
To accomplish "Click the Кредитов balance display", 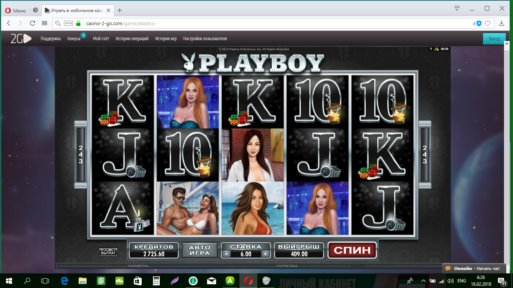I will (x=154, y=250).
